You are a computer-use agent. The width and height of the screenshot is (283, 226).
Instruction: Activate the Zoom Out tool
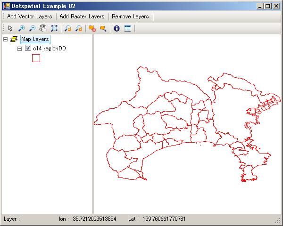[x=32, y=28]
